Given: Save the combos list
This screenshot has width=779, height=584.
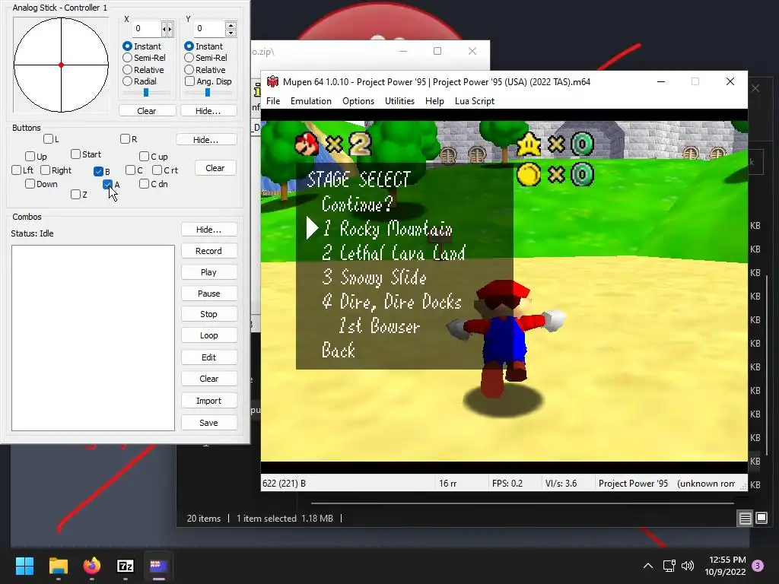Looking at the screenshot, I should point(208,423).
